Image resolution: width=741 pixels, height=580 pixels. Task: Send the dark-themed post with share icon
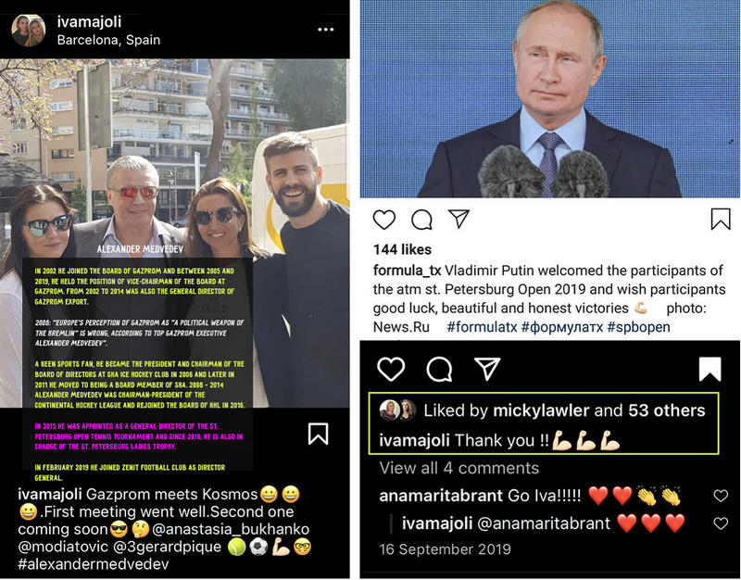[x=487, y=369]
